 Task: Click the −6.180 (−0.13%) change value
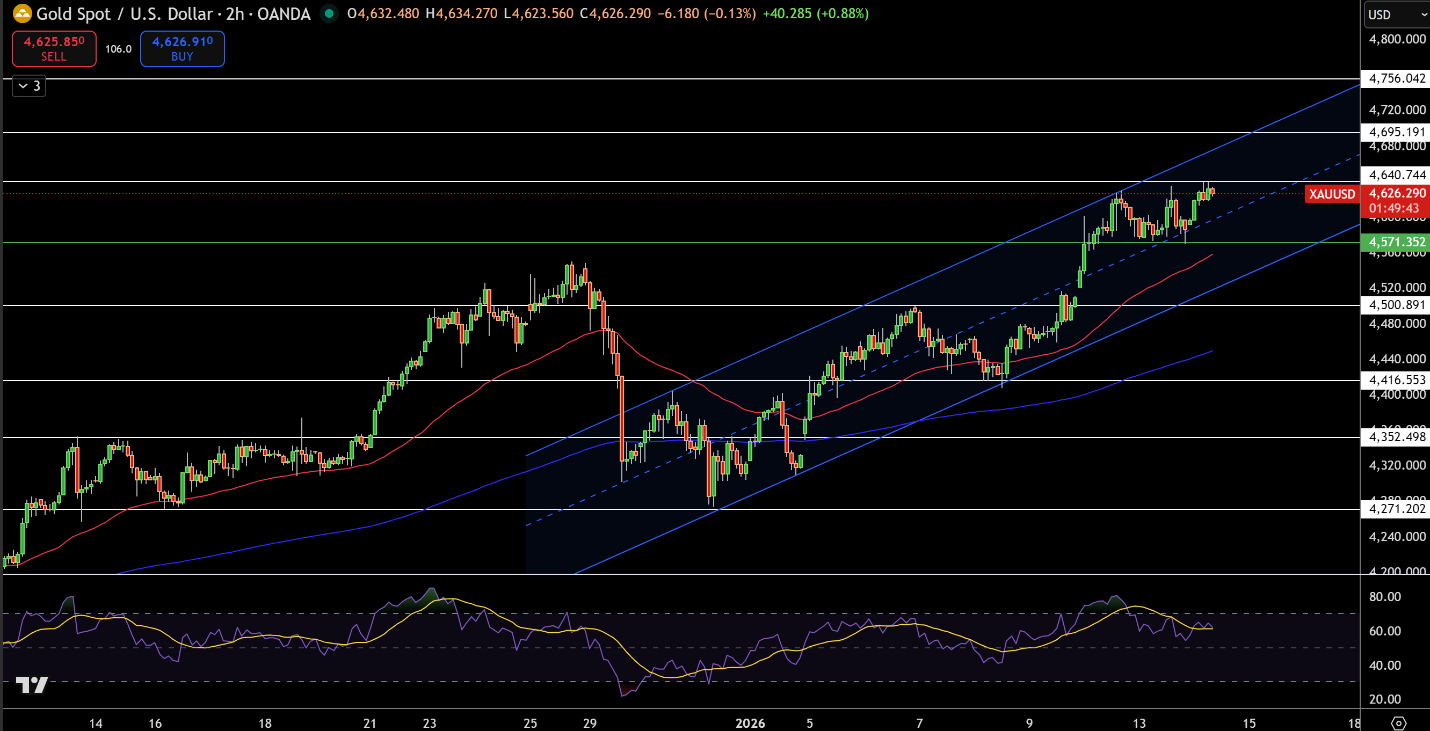click(706, 13)
